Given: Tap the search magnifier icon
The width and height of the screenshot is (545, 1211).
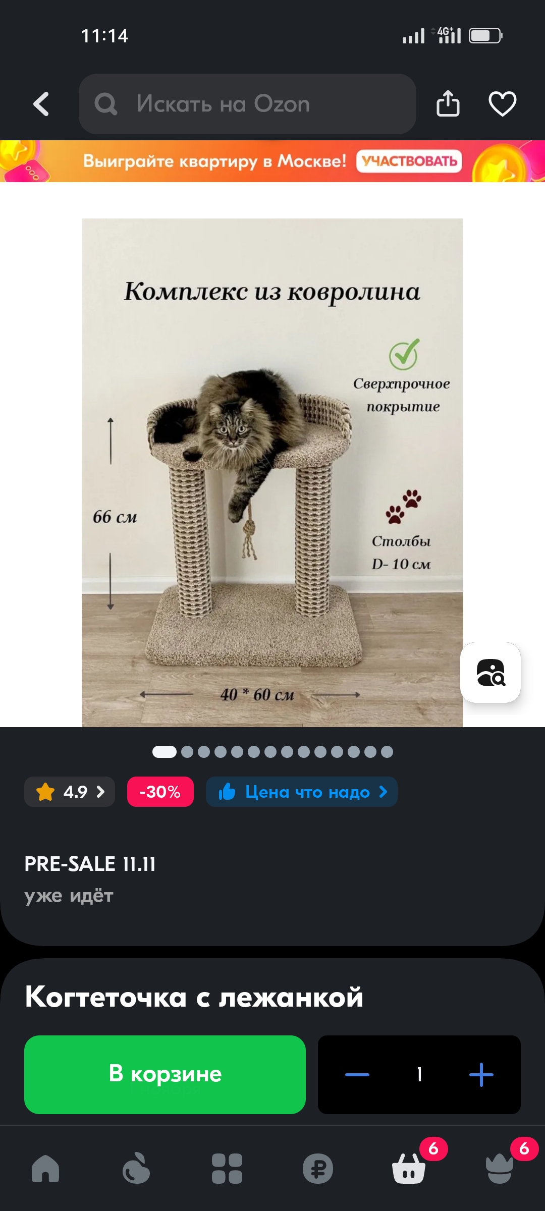Looking at the screenshot, I should 106,104.
